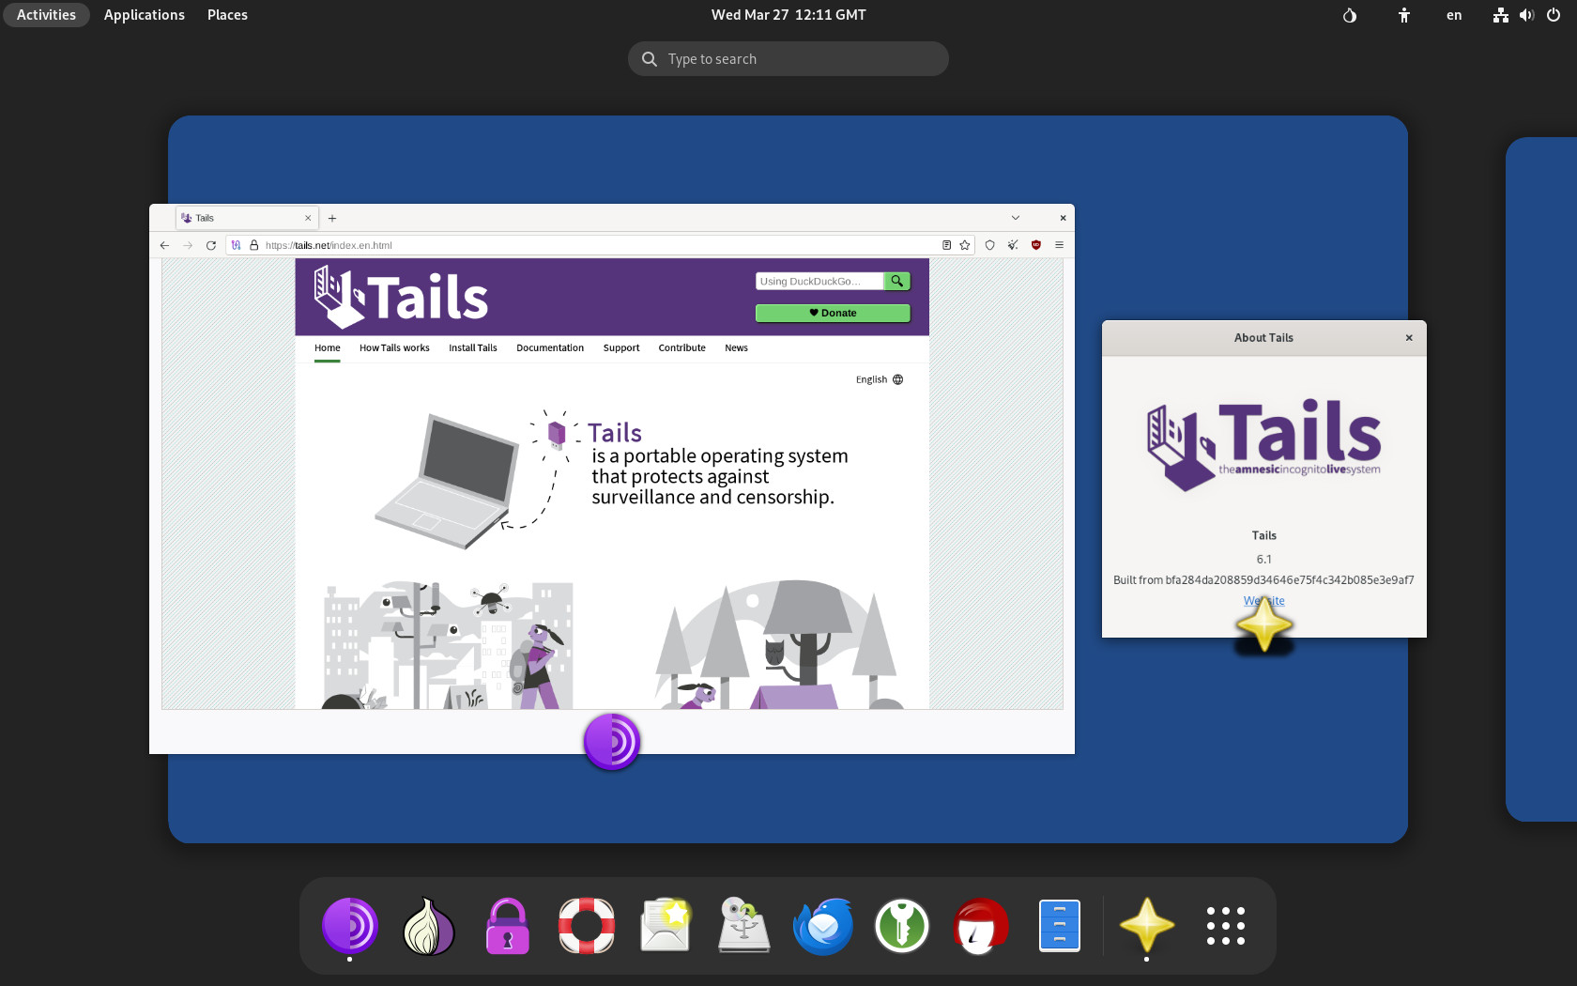Open shield security level icon
Screen dimensions: 1577x986
point(989,245)
